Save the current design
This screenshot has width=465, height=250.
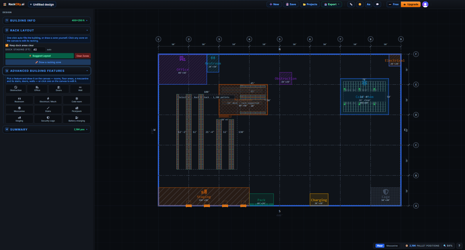291,4
